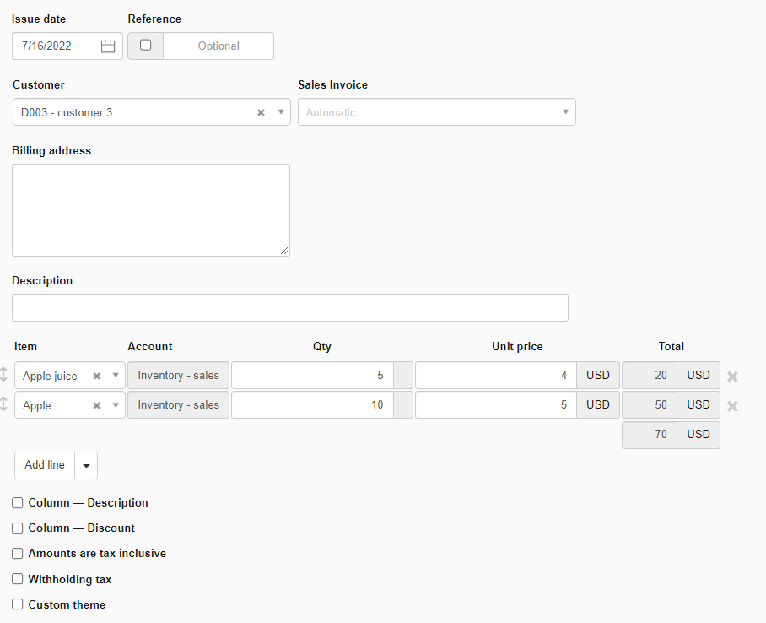The width and height of the screenshot is (766, 623).
Task: Open the Sales Invoice Automatic dropdown
Action: click(x=565, y=112)
